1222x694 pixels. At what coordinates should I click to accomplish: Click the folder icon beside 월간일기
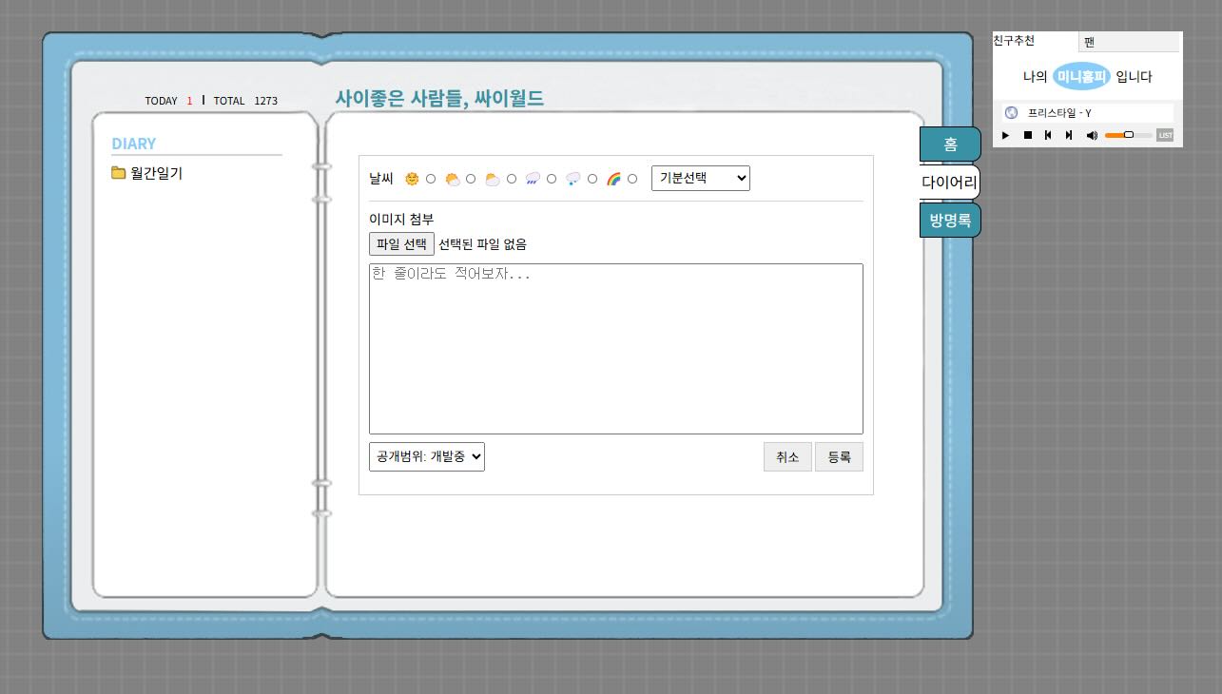click(x=119, y=173)
